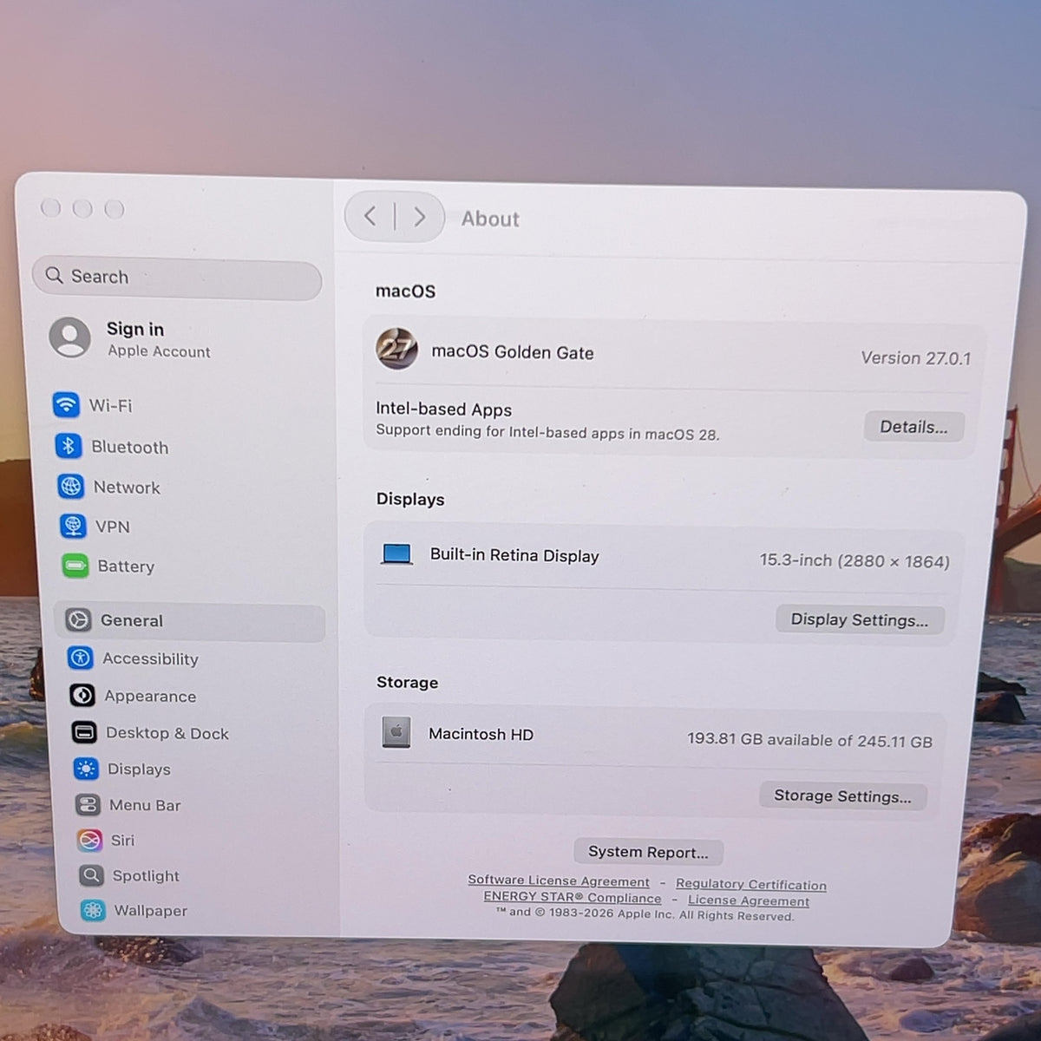Click into the Search field
1041x1041 pixels.
177,278
